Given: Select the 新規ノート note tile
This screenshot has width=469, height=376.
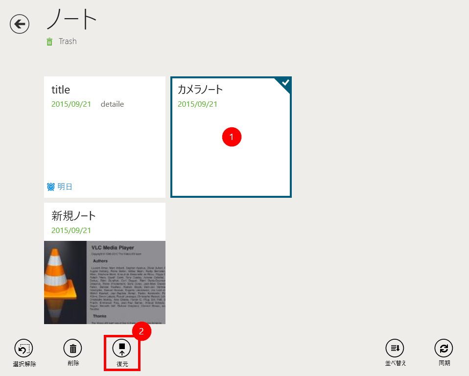Looking at the screenshot, I should pos(105,263).
